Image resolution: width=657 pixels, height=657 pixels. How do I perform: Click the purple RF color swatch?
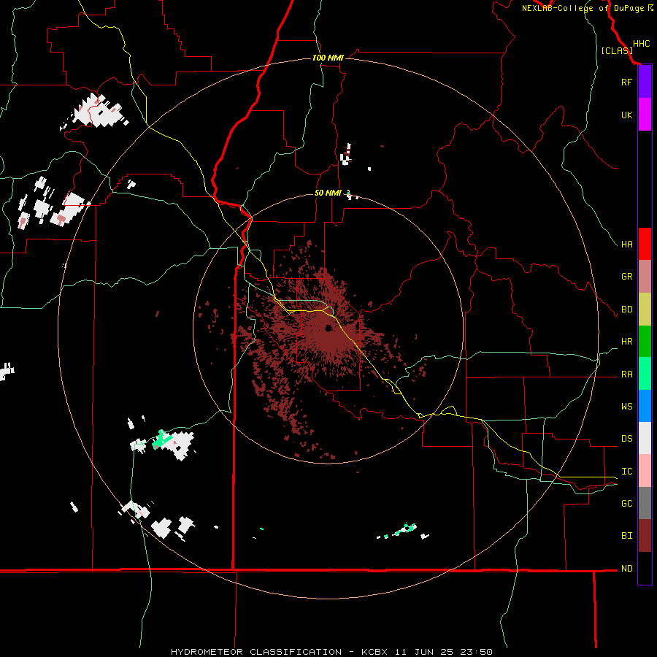pos(645,82)
